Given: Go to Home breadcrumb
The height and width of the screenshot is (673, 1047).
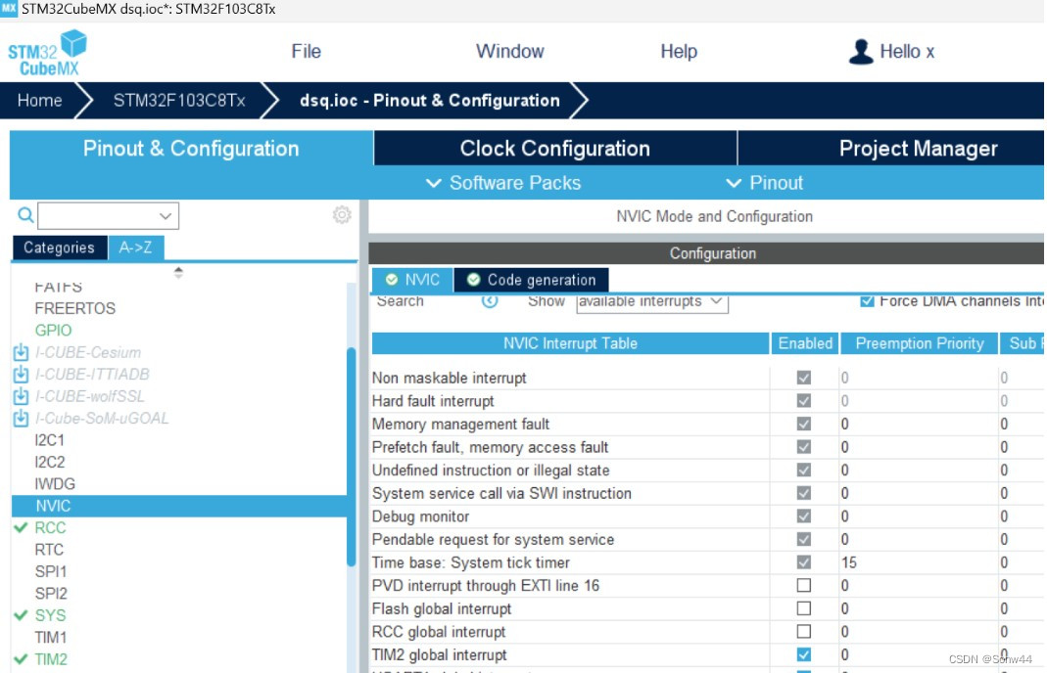Looking at the screenshot, I should tap(39, 100).
